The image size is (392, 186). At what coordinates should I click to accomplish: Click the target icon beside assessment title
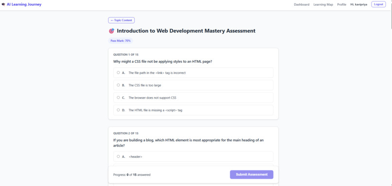click(x=111, y=31)
